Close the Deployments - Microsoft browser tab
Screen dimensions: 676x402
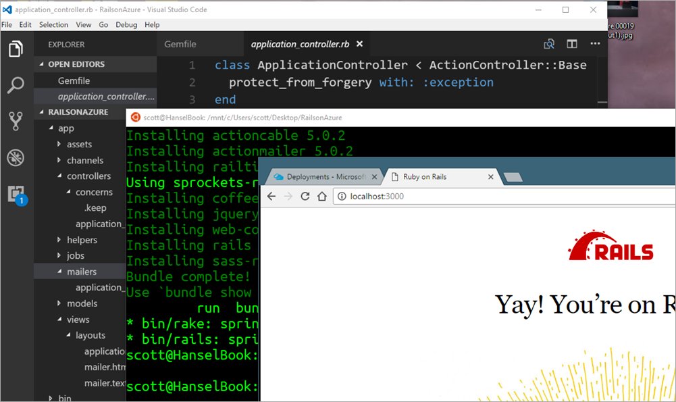[x=374, y=177]
